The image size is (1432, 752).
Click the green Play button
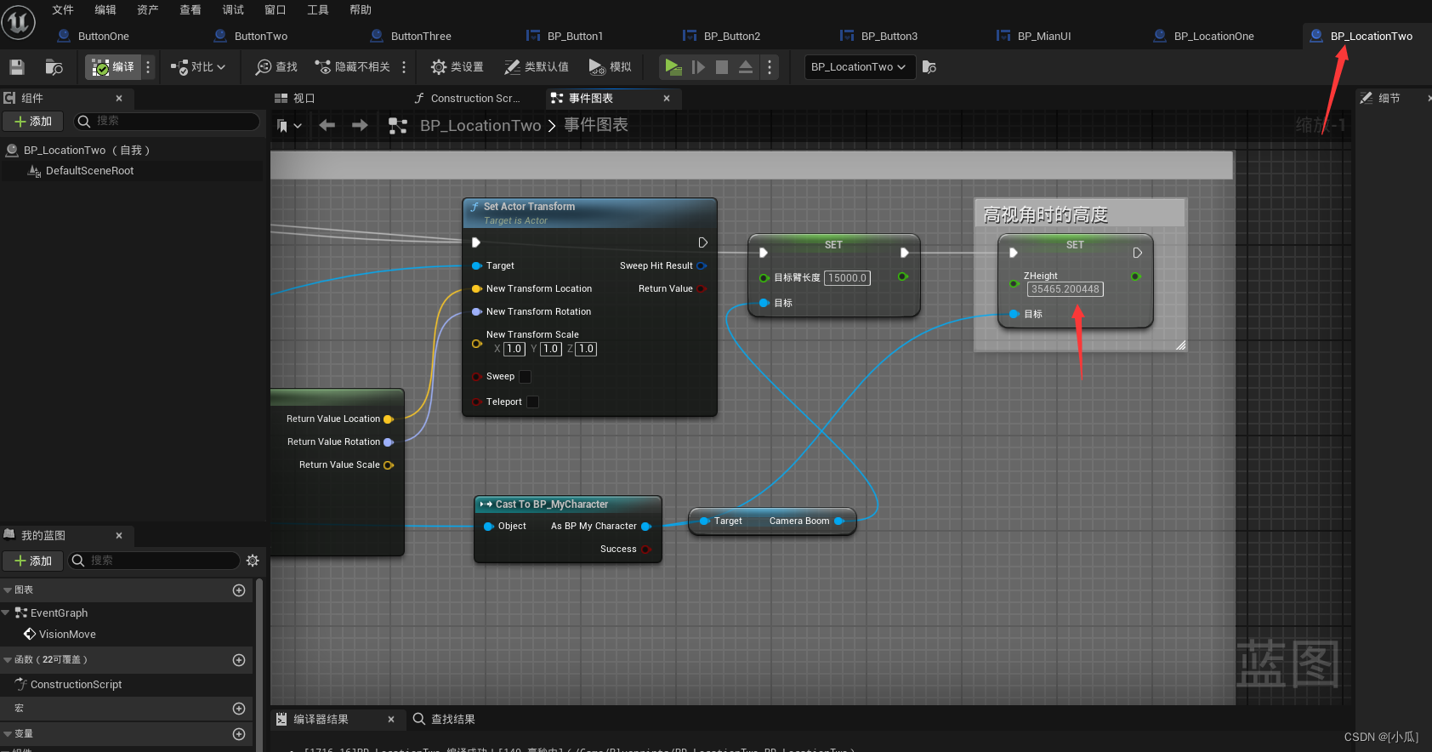[673, 67]
